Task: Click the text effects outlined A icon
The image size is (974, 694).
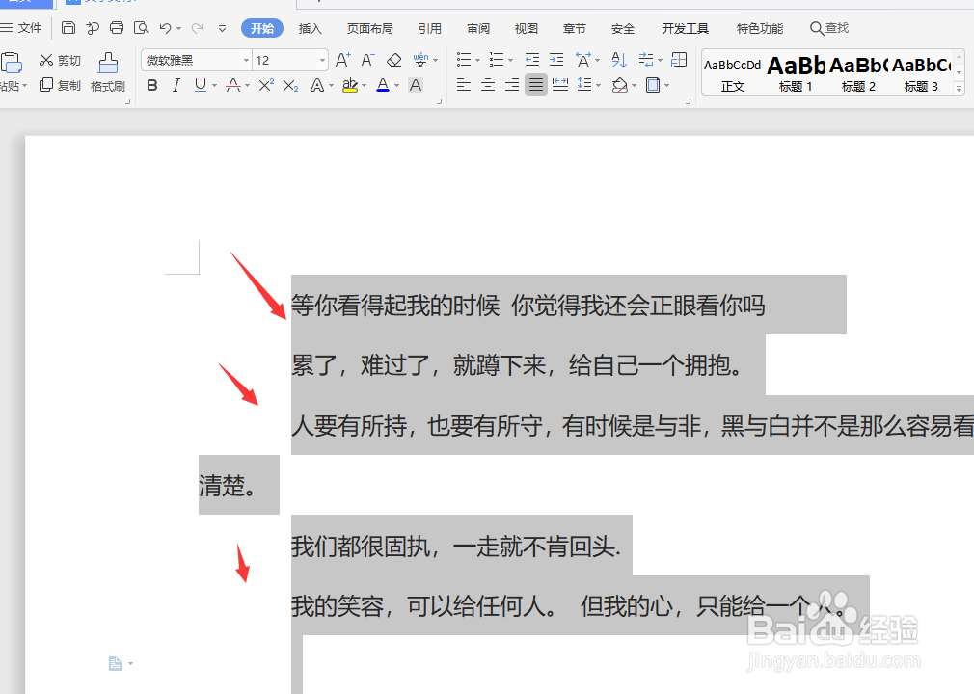Action: tap(317, 85)
